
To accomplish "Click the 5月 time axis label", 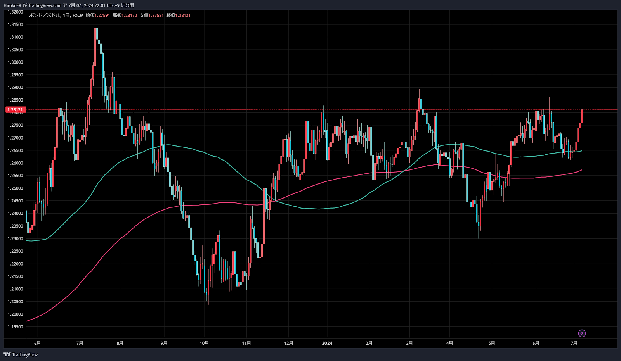I will point(492,343).
